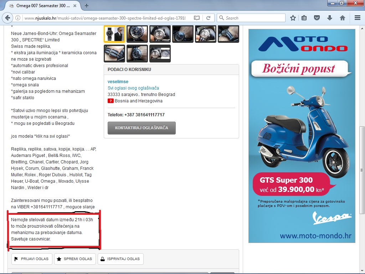This screenshot has width=365, height=274.
Task: Click inside the Search input field
Action: (254, 18)
